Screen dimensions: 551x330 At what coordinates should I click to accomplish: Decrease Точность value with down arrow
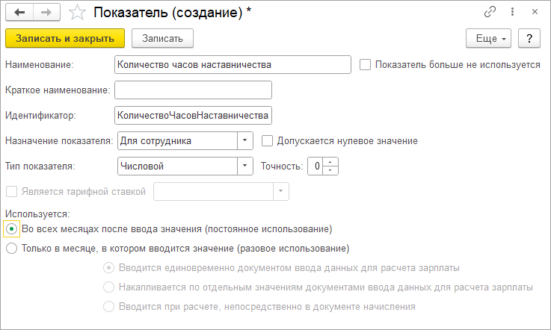pyautogui.click(x=330, y=170)
